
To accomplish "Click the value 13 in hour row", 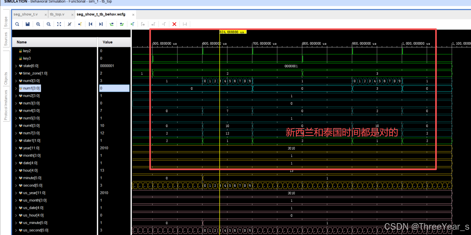I will pyautogui.click(x=102, y=171).
